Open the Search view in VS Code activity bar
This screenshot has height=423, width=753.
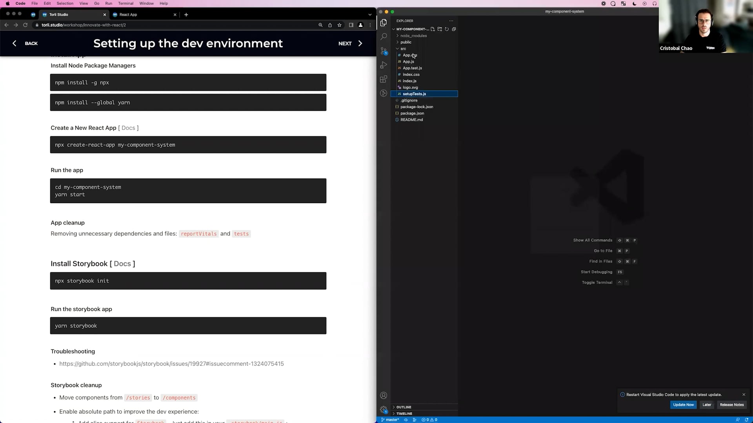click(384, 36)
